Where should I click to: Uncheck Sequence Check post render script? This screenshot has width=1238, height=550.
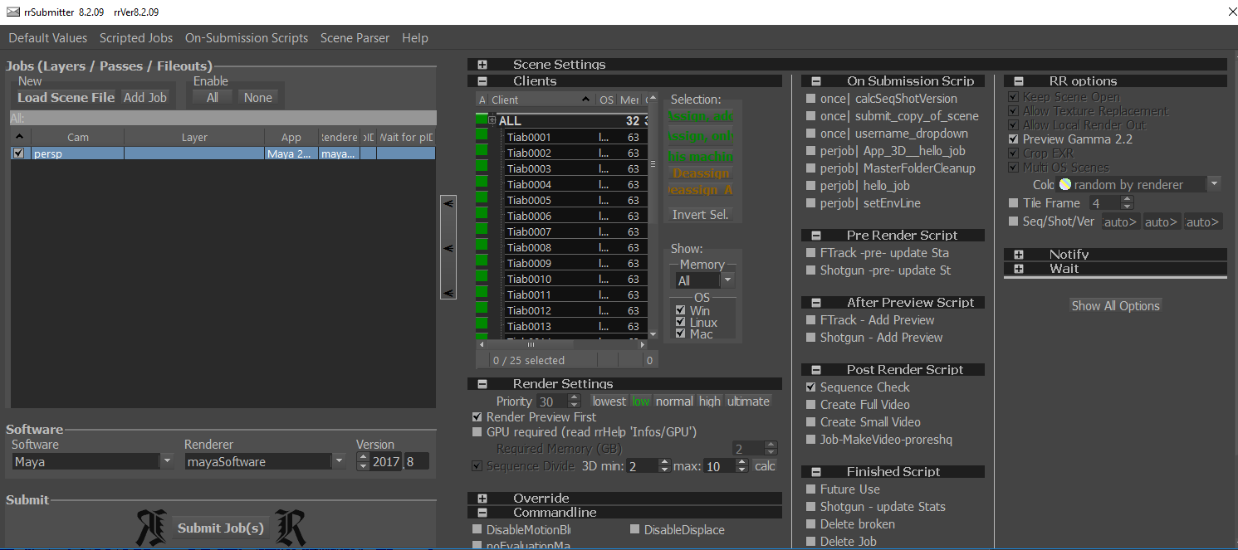pyautogui.click(x=811, y=387)
